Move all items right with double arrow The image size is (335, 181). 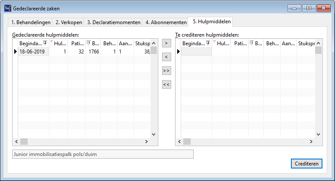coord(166,71)
